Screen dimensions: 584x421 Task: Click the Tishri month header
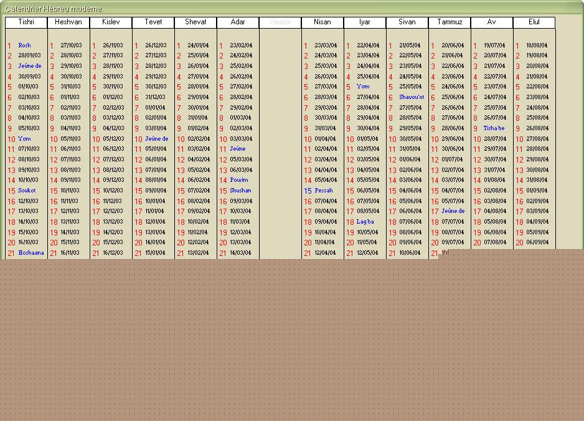(x=26, y=22)
